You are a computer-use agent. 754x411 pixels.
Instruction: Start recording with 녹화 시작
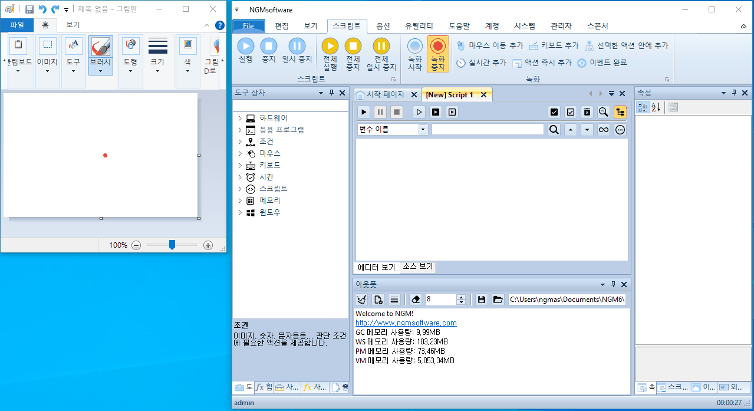(415, 54)
